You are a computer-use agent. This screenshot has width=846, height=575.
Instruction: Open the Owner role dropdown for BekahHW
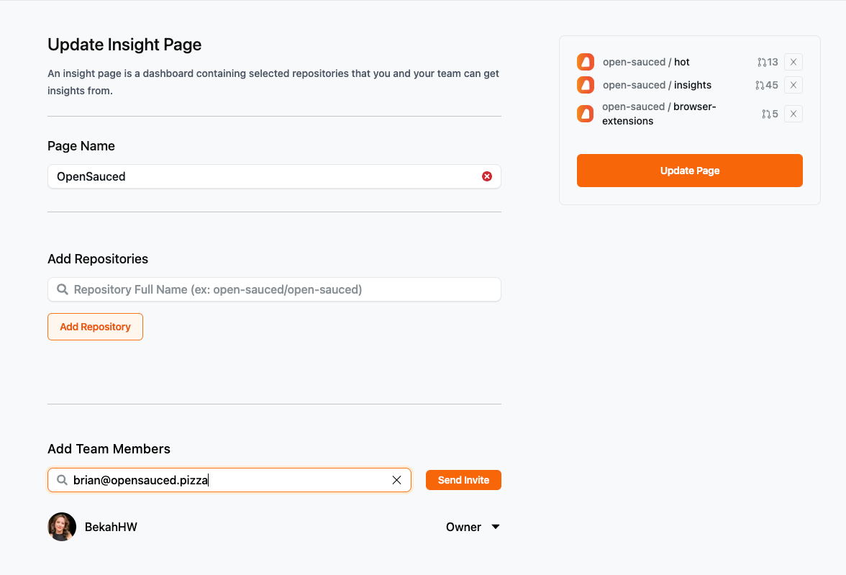(473, 527)
